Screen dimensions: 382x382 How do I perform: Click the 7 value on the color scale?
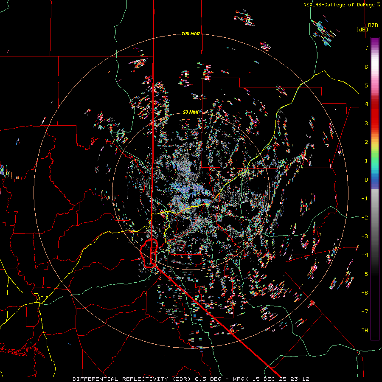click(x=366, y=48)
